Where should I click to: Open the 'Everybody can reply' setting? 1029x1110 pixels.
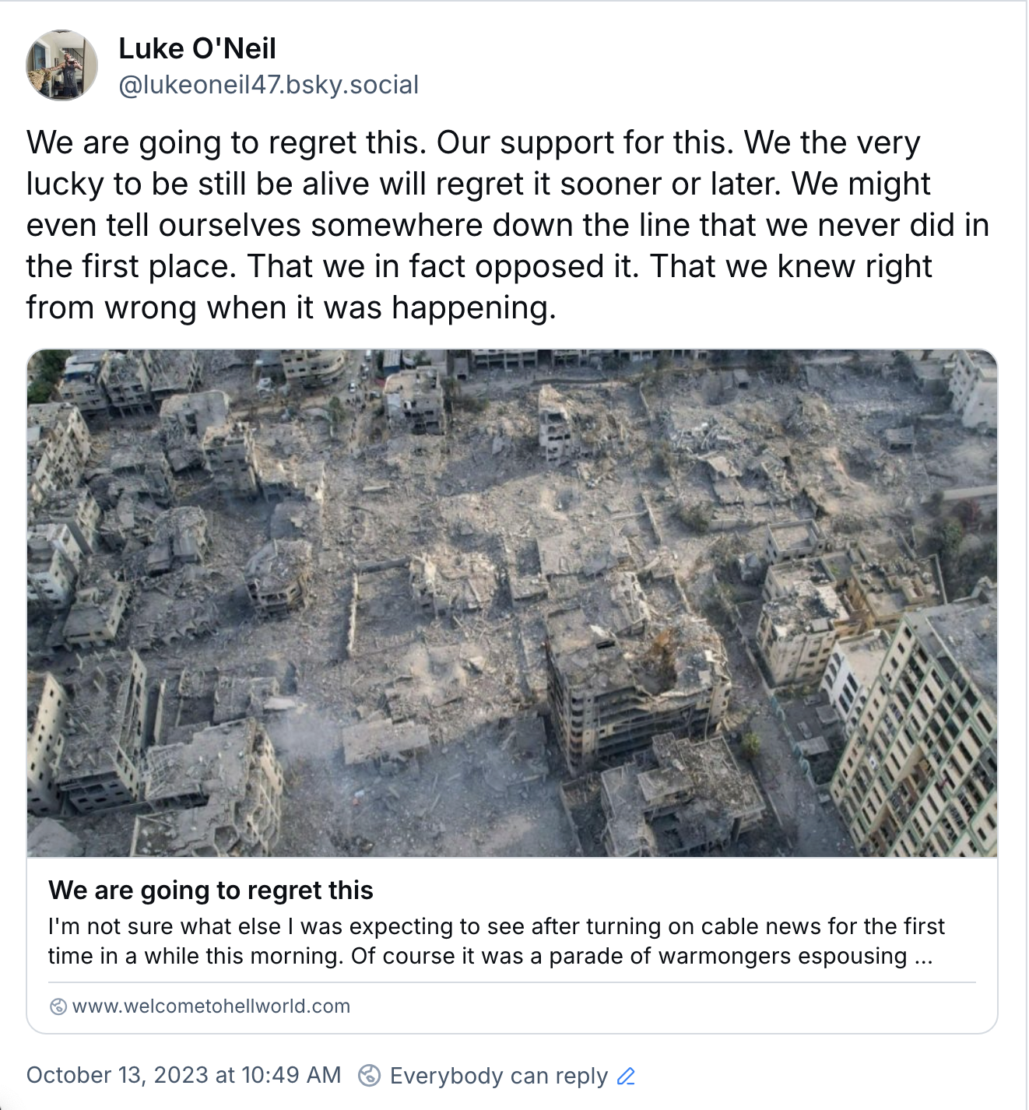498,1076
